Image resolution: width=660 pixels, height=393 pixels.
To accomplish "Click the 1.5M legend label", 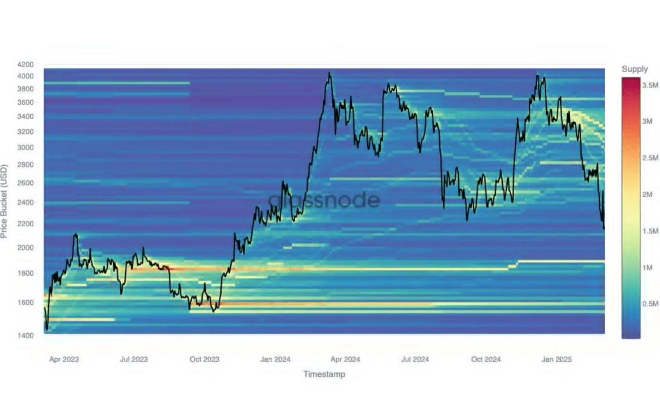I will pyautogui.click(x=650, y=231).
